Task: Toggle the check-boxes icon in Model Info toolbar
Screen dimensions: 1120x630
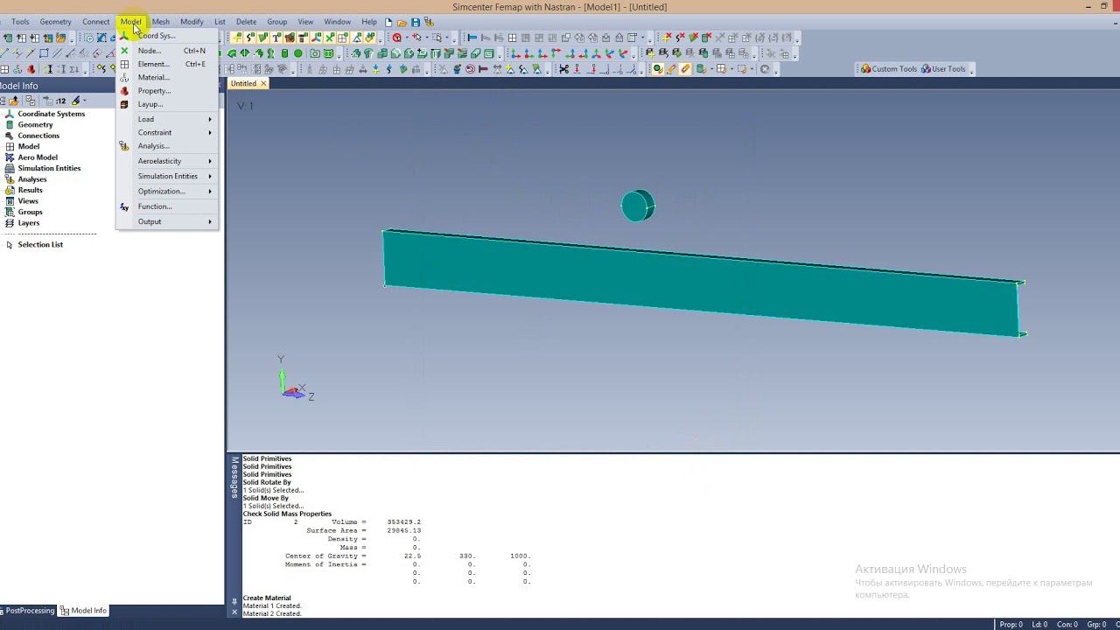Action: click(30, 101)
